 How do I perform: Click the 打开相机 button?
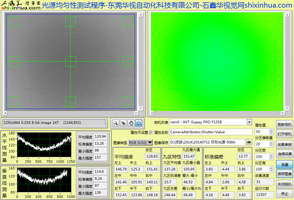pos(284,134)
